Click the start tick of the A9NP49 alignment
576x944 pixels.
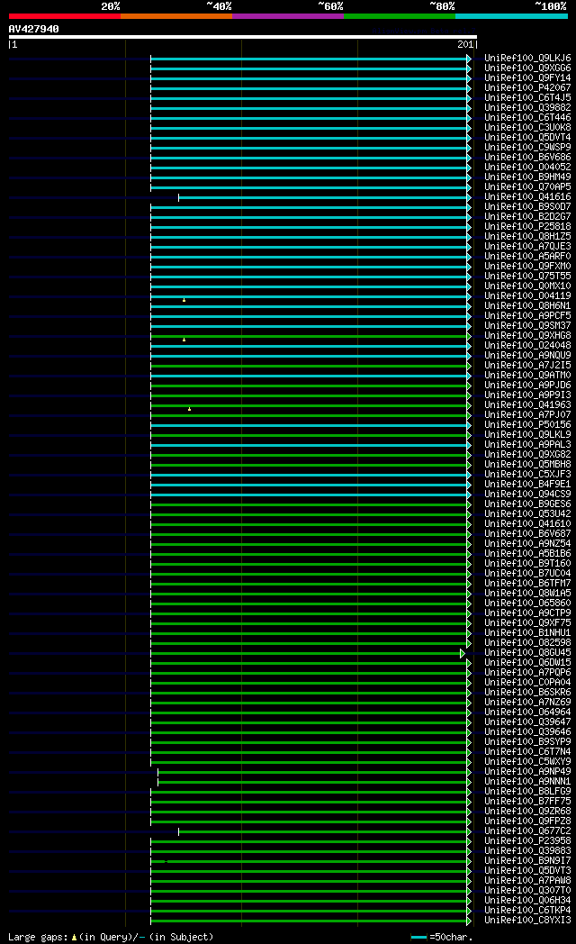click(158, 772)
